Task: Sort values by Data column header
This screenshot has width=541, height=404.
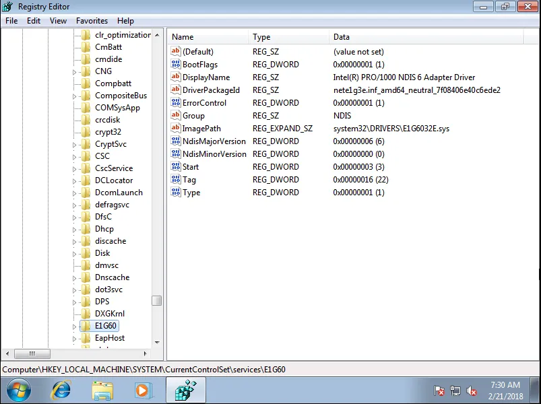Action: pos(426,37)
